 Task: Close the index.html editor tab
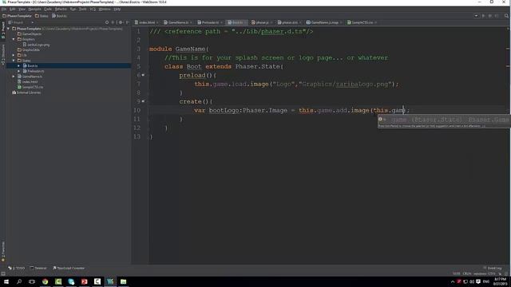[157, 22]
